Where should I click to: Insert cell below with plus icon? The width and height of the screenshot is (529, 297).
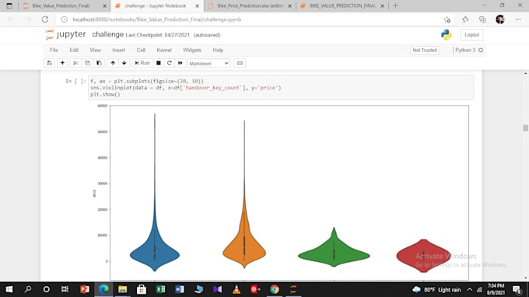click(62, 63)
